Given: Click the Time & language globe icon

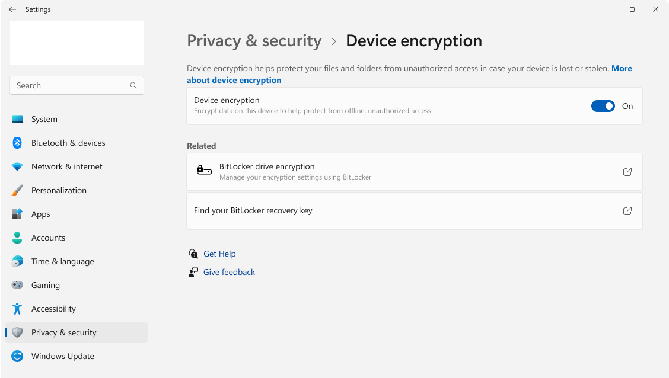Looking at the screenshot, I should [17, 261].
